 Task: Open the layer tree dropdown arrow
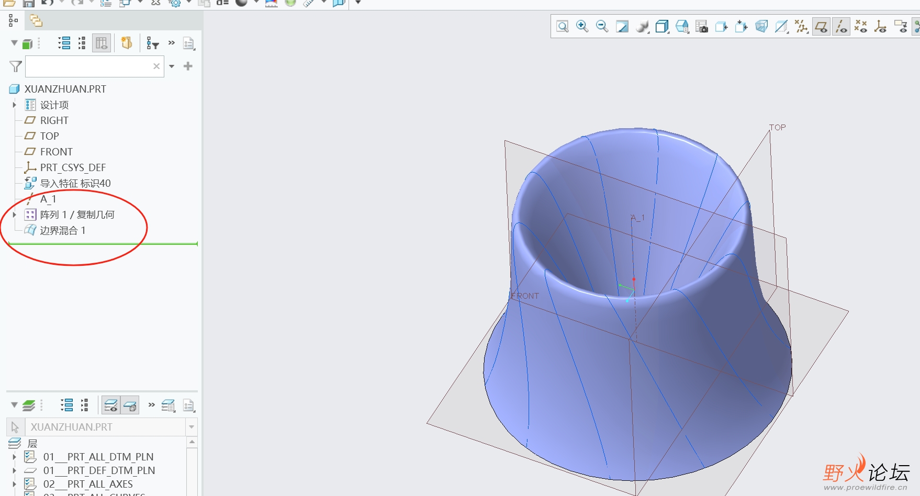click(14, 405)
